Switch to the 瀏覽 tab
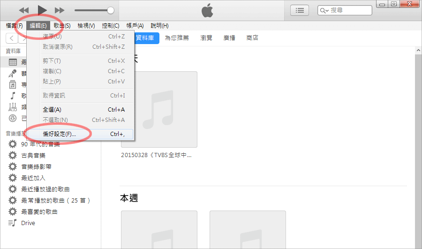The image size is (422, 249). click(206, 38)
